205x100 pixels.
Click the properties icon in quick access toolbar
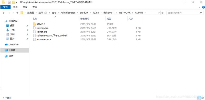pyautogui.click(x=9, y=2)
